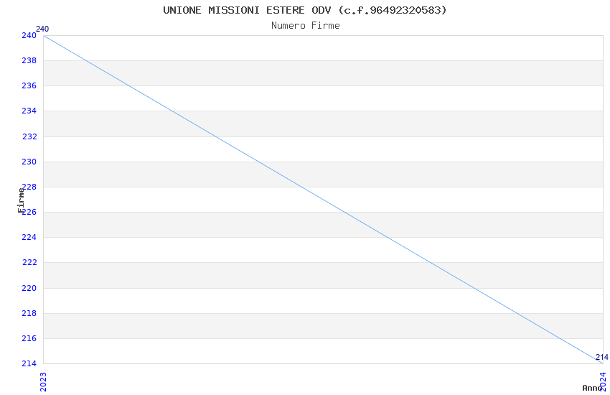Click the Firme y-axis title
The height and width of the screenshot is (395, 610).
21,200
